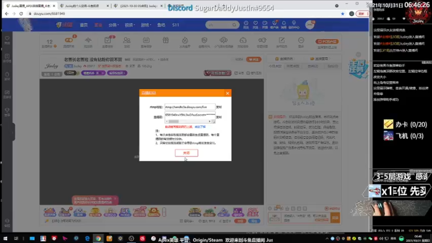Select 直播 in the Douyu navigation bar
Screen dimensions: 432x243
(98, 25)
